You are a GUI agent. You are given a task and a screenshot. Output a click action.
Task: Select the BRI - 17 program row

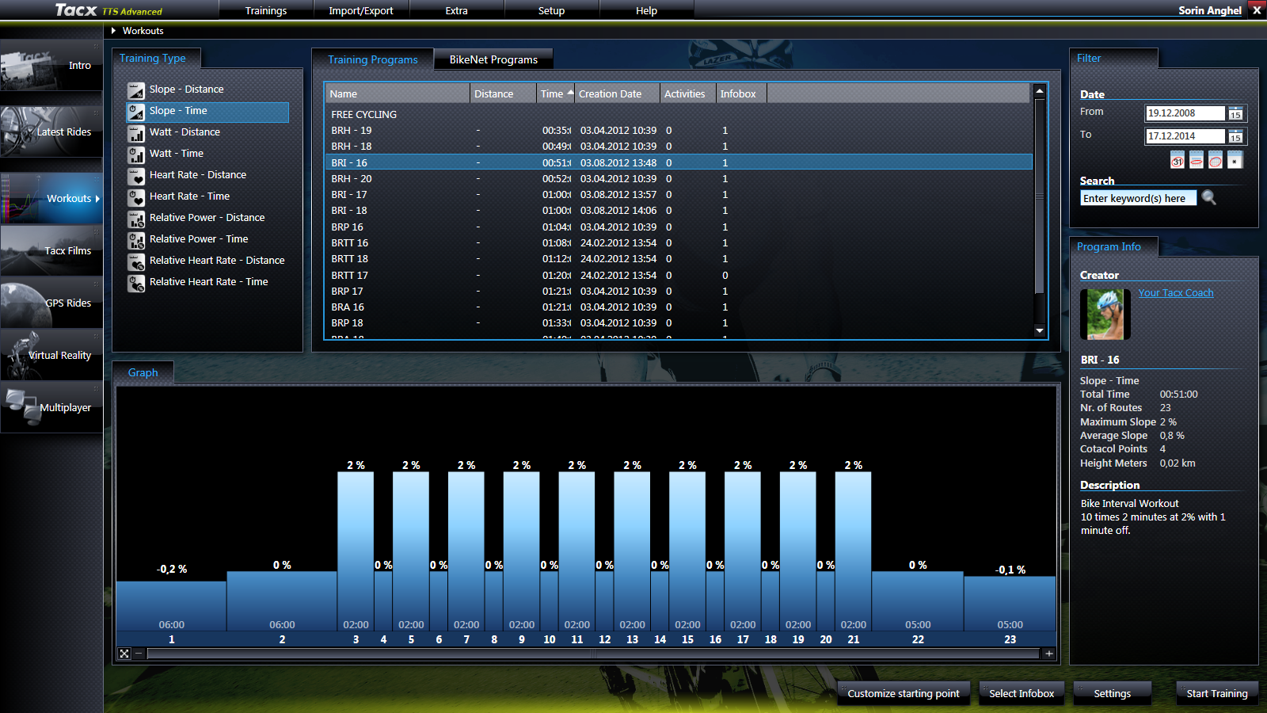click(x=679, y=195)
